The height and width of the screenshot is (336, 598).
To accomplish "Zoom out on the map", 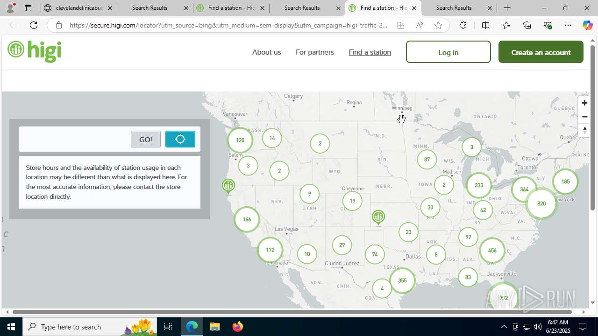I will tap(584, 117).
